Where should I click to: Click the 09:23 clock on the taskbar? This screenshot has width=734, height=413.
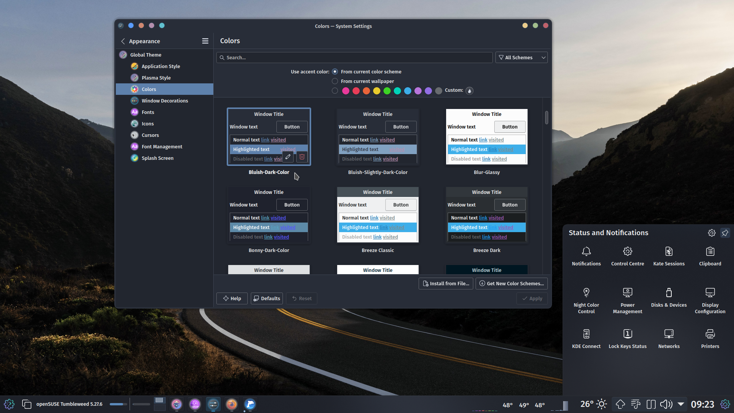702,404
